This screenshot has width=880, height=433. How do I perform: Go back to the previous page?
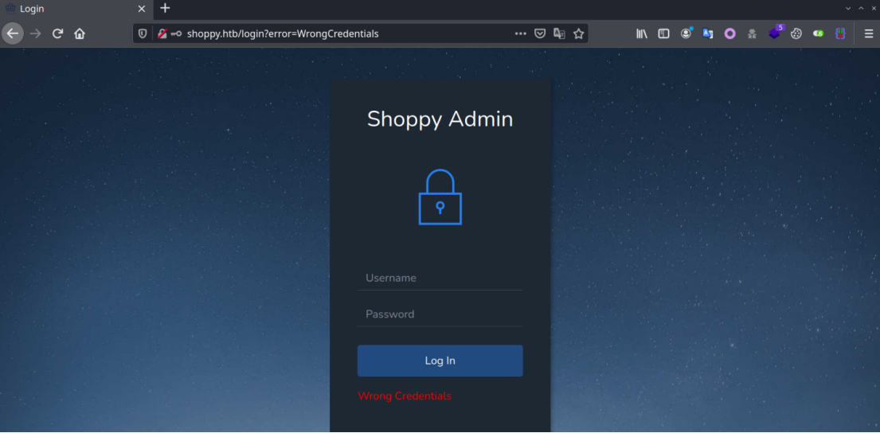click(x=13, y=33)
